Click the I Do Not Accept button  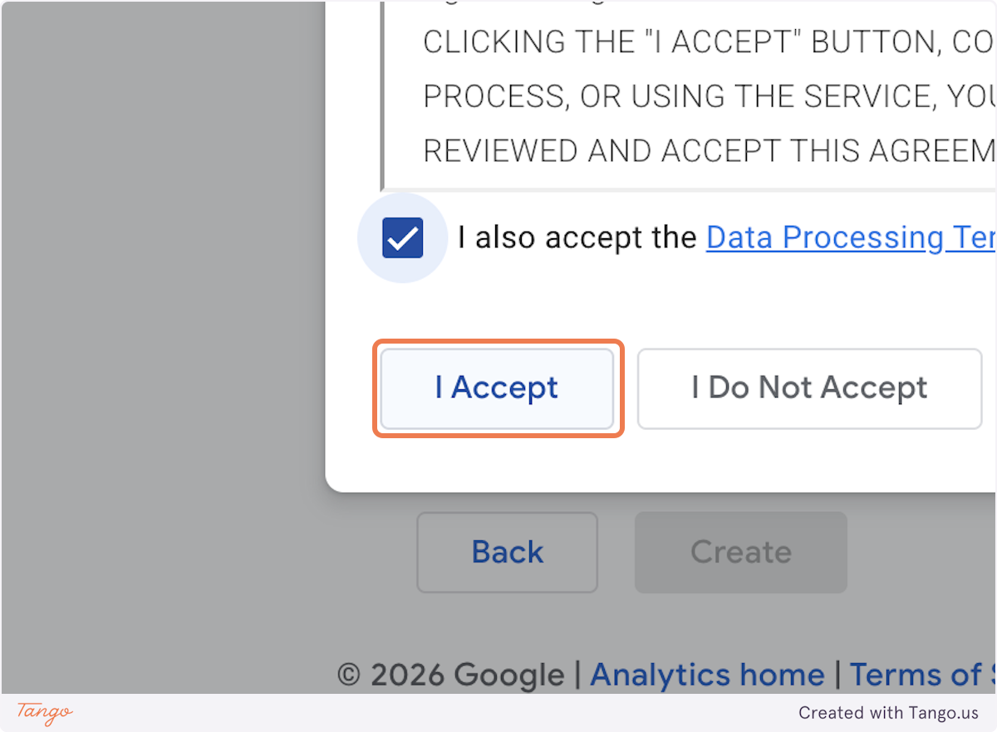click(808, 388)
